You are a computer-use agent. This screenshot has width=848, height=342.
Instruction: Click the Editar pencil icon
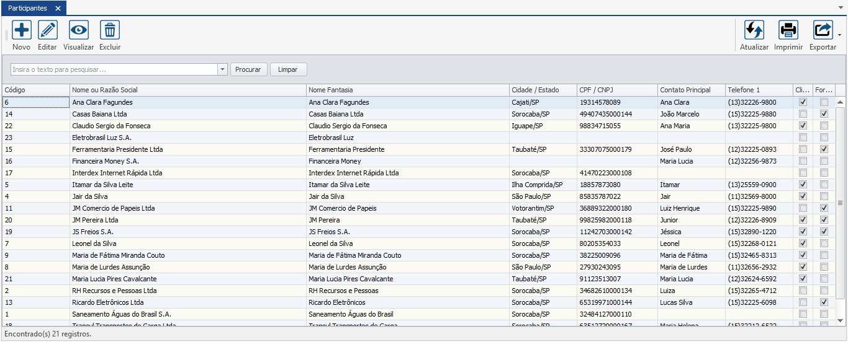(x=48, y=30)
